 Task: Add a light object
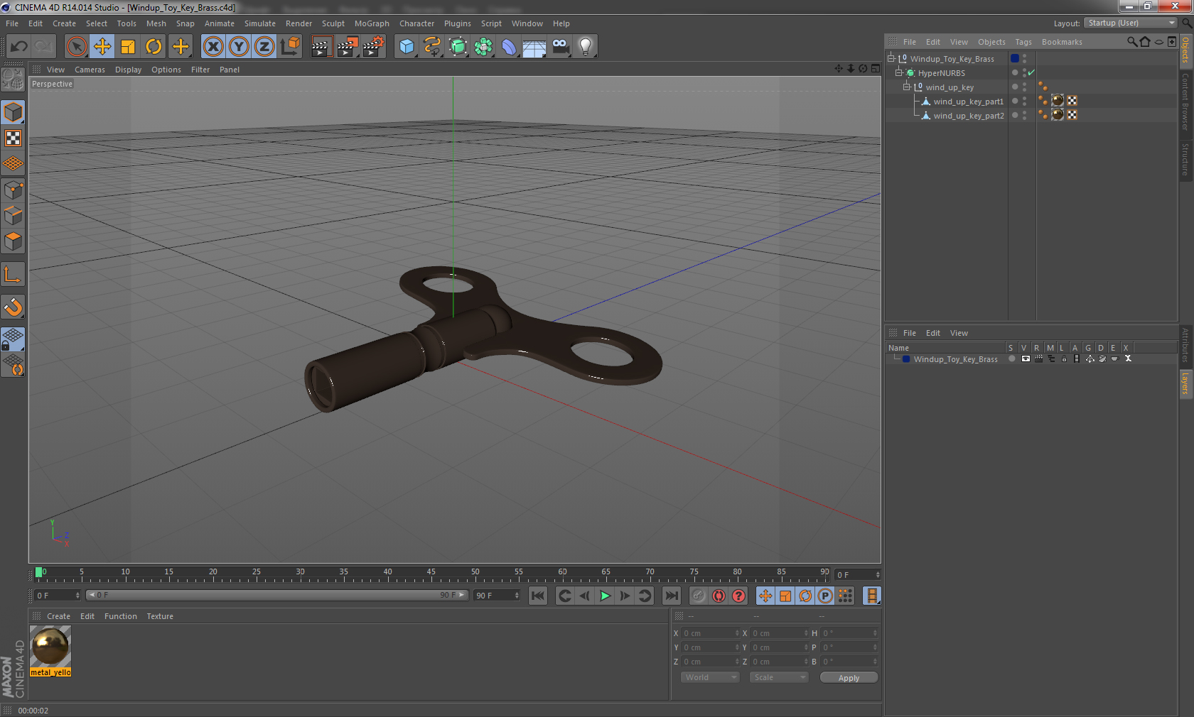coord(586,47)
